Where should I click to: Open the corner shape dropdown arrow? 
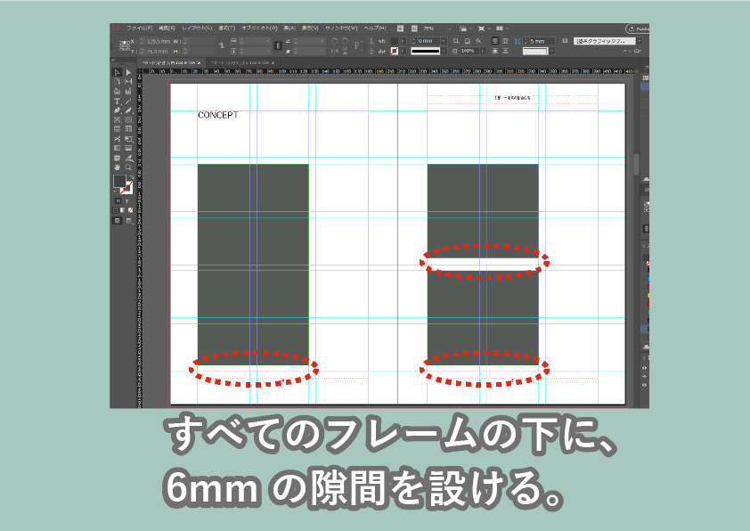click(x=552, y=51)
